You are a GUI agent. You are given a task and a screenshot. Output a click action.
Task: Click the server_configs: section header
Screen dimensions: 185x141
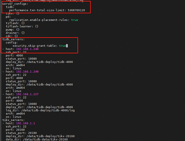click(15, 4)
